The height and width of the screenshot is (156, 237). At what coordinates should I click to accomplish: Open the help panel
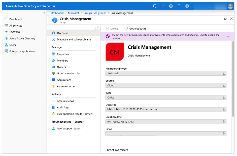[x=179, y=6]
